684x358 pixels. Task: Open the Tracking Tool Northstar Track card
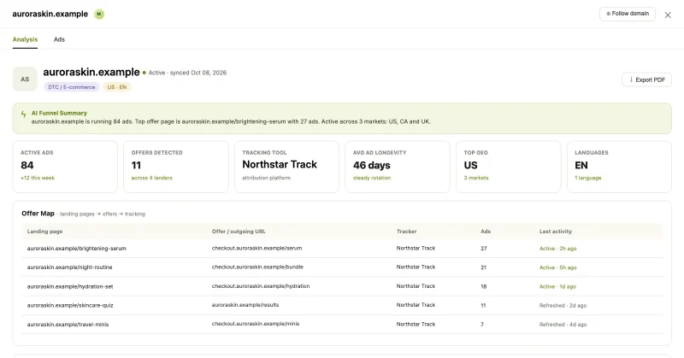(x=286, y=167)
